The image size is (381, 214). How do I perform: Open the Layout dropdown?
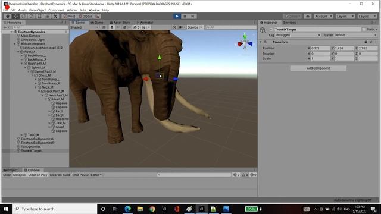tap(367, 16)
